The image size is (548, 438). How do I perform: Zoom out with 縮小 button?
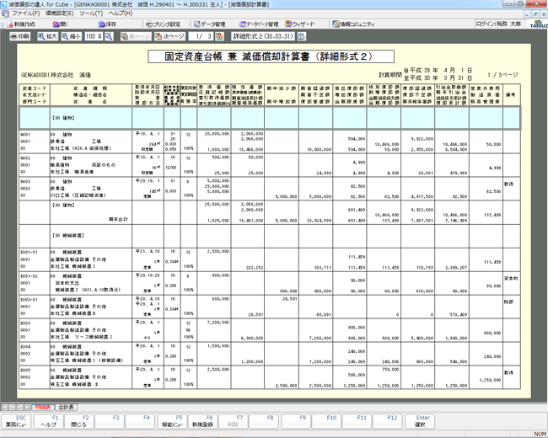(x=72, y=36)
